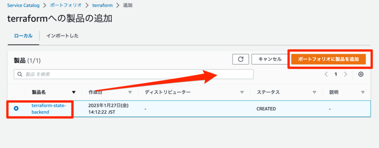Open terraform breadcrumb link
The width and height of the screenshot is (379, 148).
[x=103, y=6]
